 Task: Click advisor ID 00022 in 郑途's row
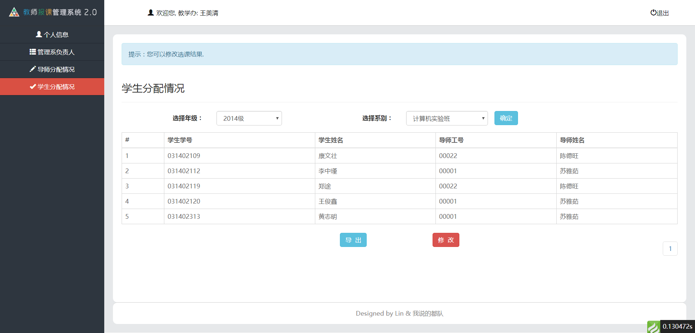[x=448, y=186]
